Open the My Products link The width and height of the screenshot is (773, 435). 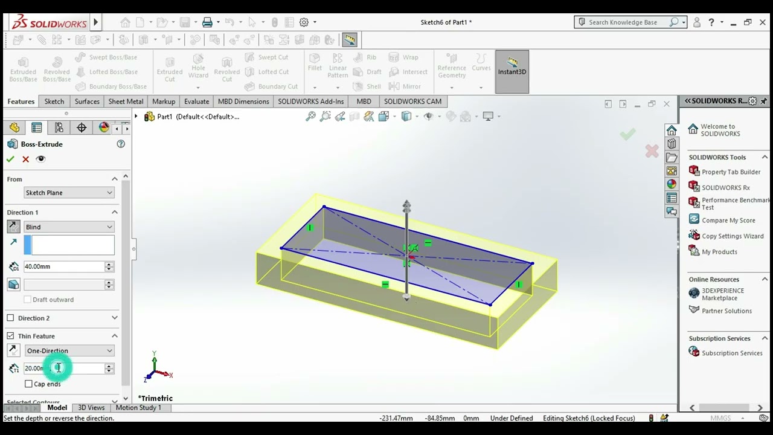click(x=719, y=252)
